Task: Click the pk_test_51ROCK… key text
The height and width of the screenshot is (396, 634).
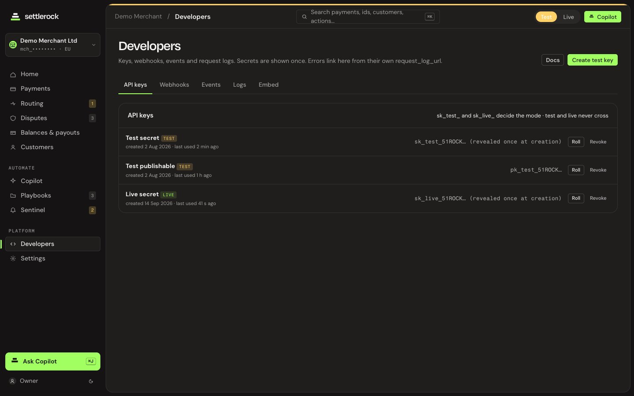Action: tap(536, 170)
